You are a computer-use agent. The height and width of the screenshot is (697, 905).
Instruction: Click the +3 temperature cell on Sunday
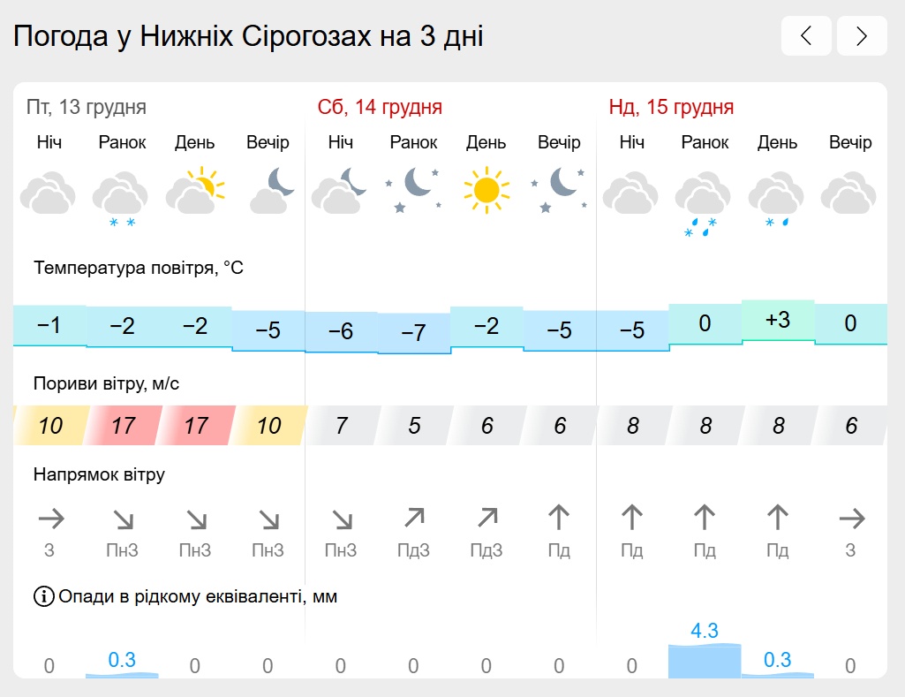coord(778,321)
